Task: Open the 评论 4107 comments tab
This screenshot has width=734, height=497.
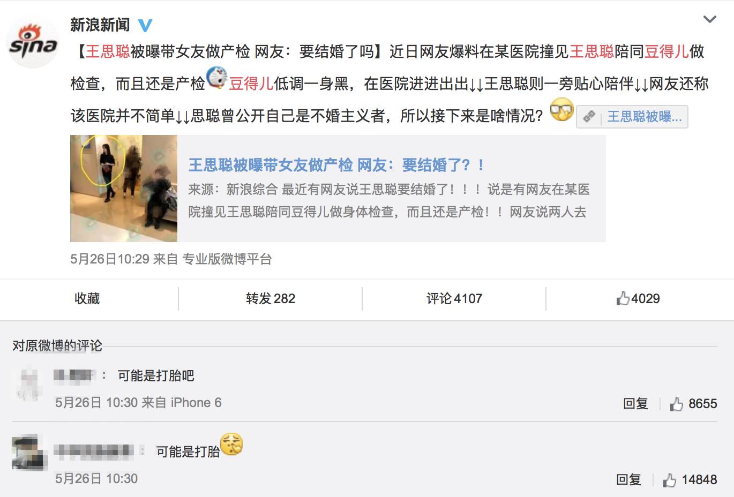Action: coord(454,298)
